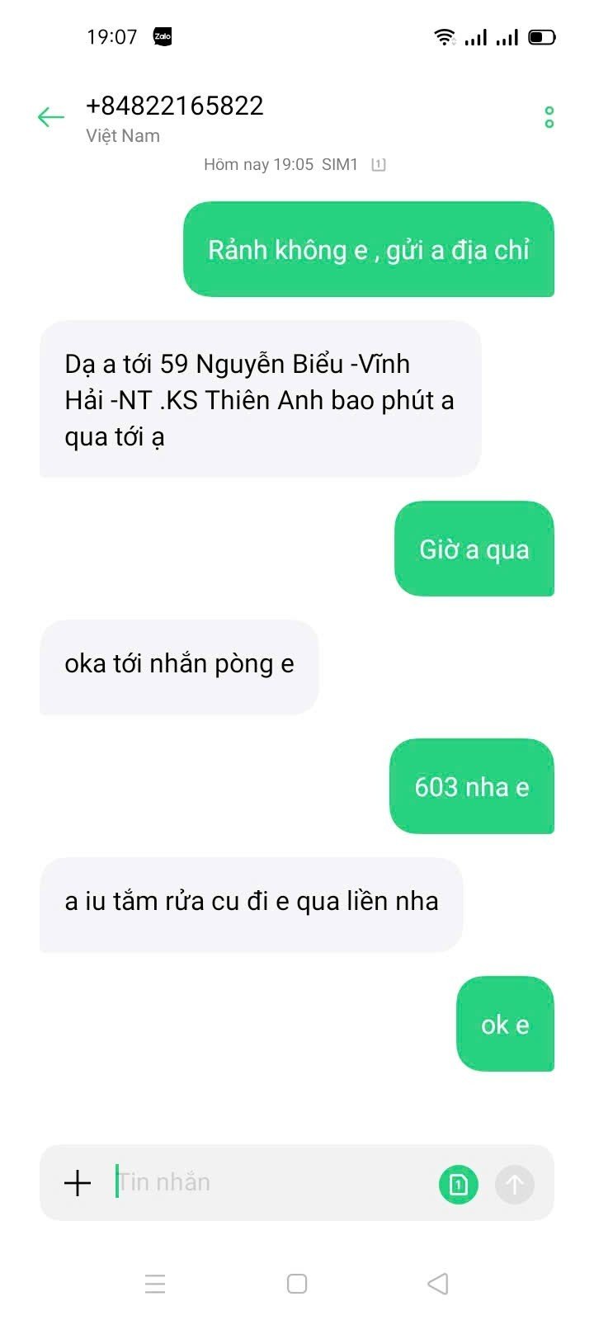
Task: Tap the small SIM icon next to SIM1
Action: coord(379,165)
